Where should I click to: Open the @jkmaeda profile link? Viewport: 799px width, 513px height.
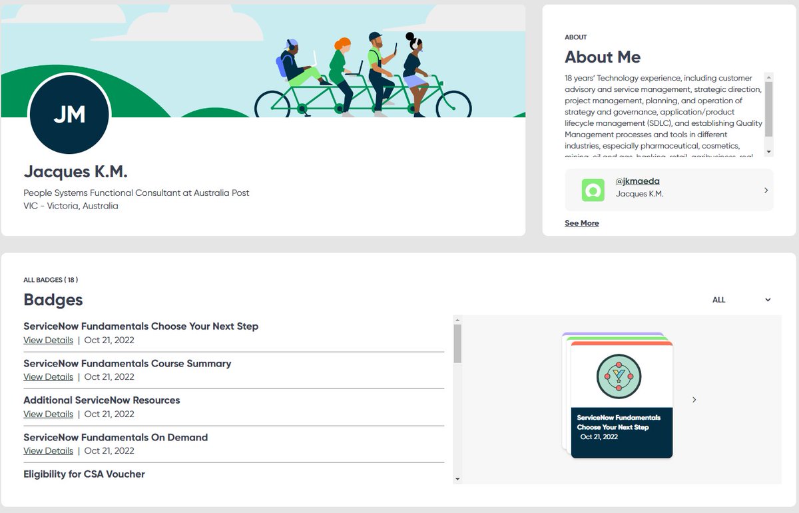tap(638, 181)
